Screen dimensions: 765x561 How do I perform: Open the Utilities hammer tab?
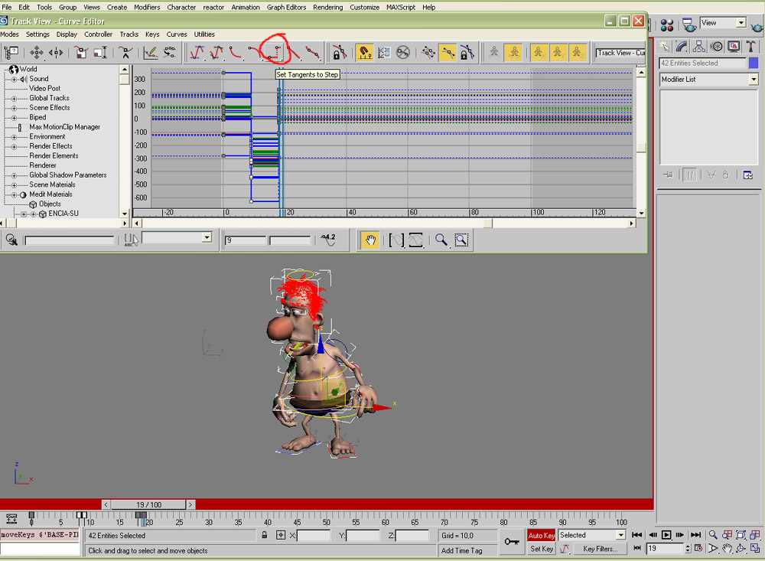pos(751,47)
